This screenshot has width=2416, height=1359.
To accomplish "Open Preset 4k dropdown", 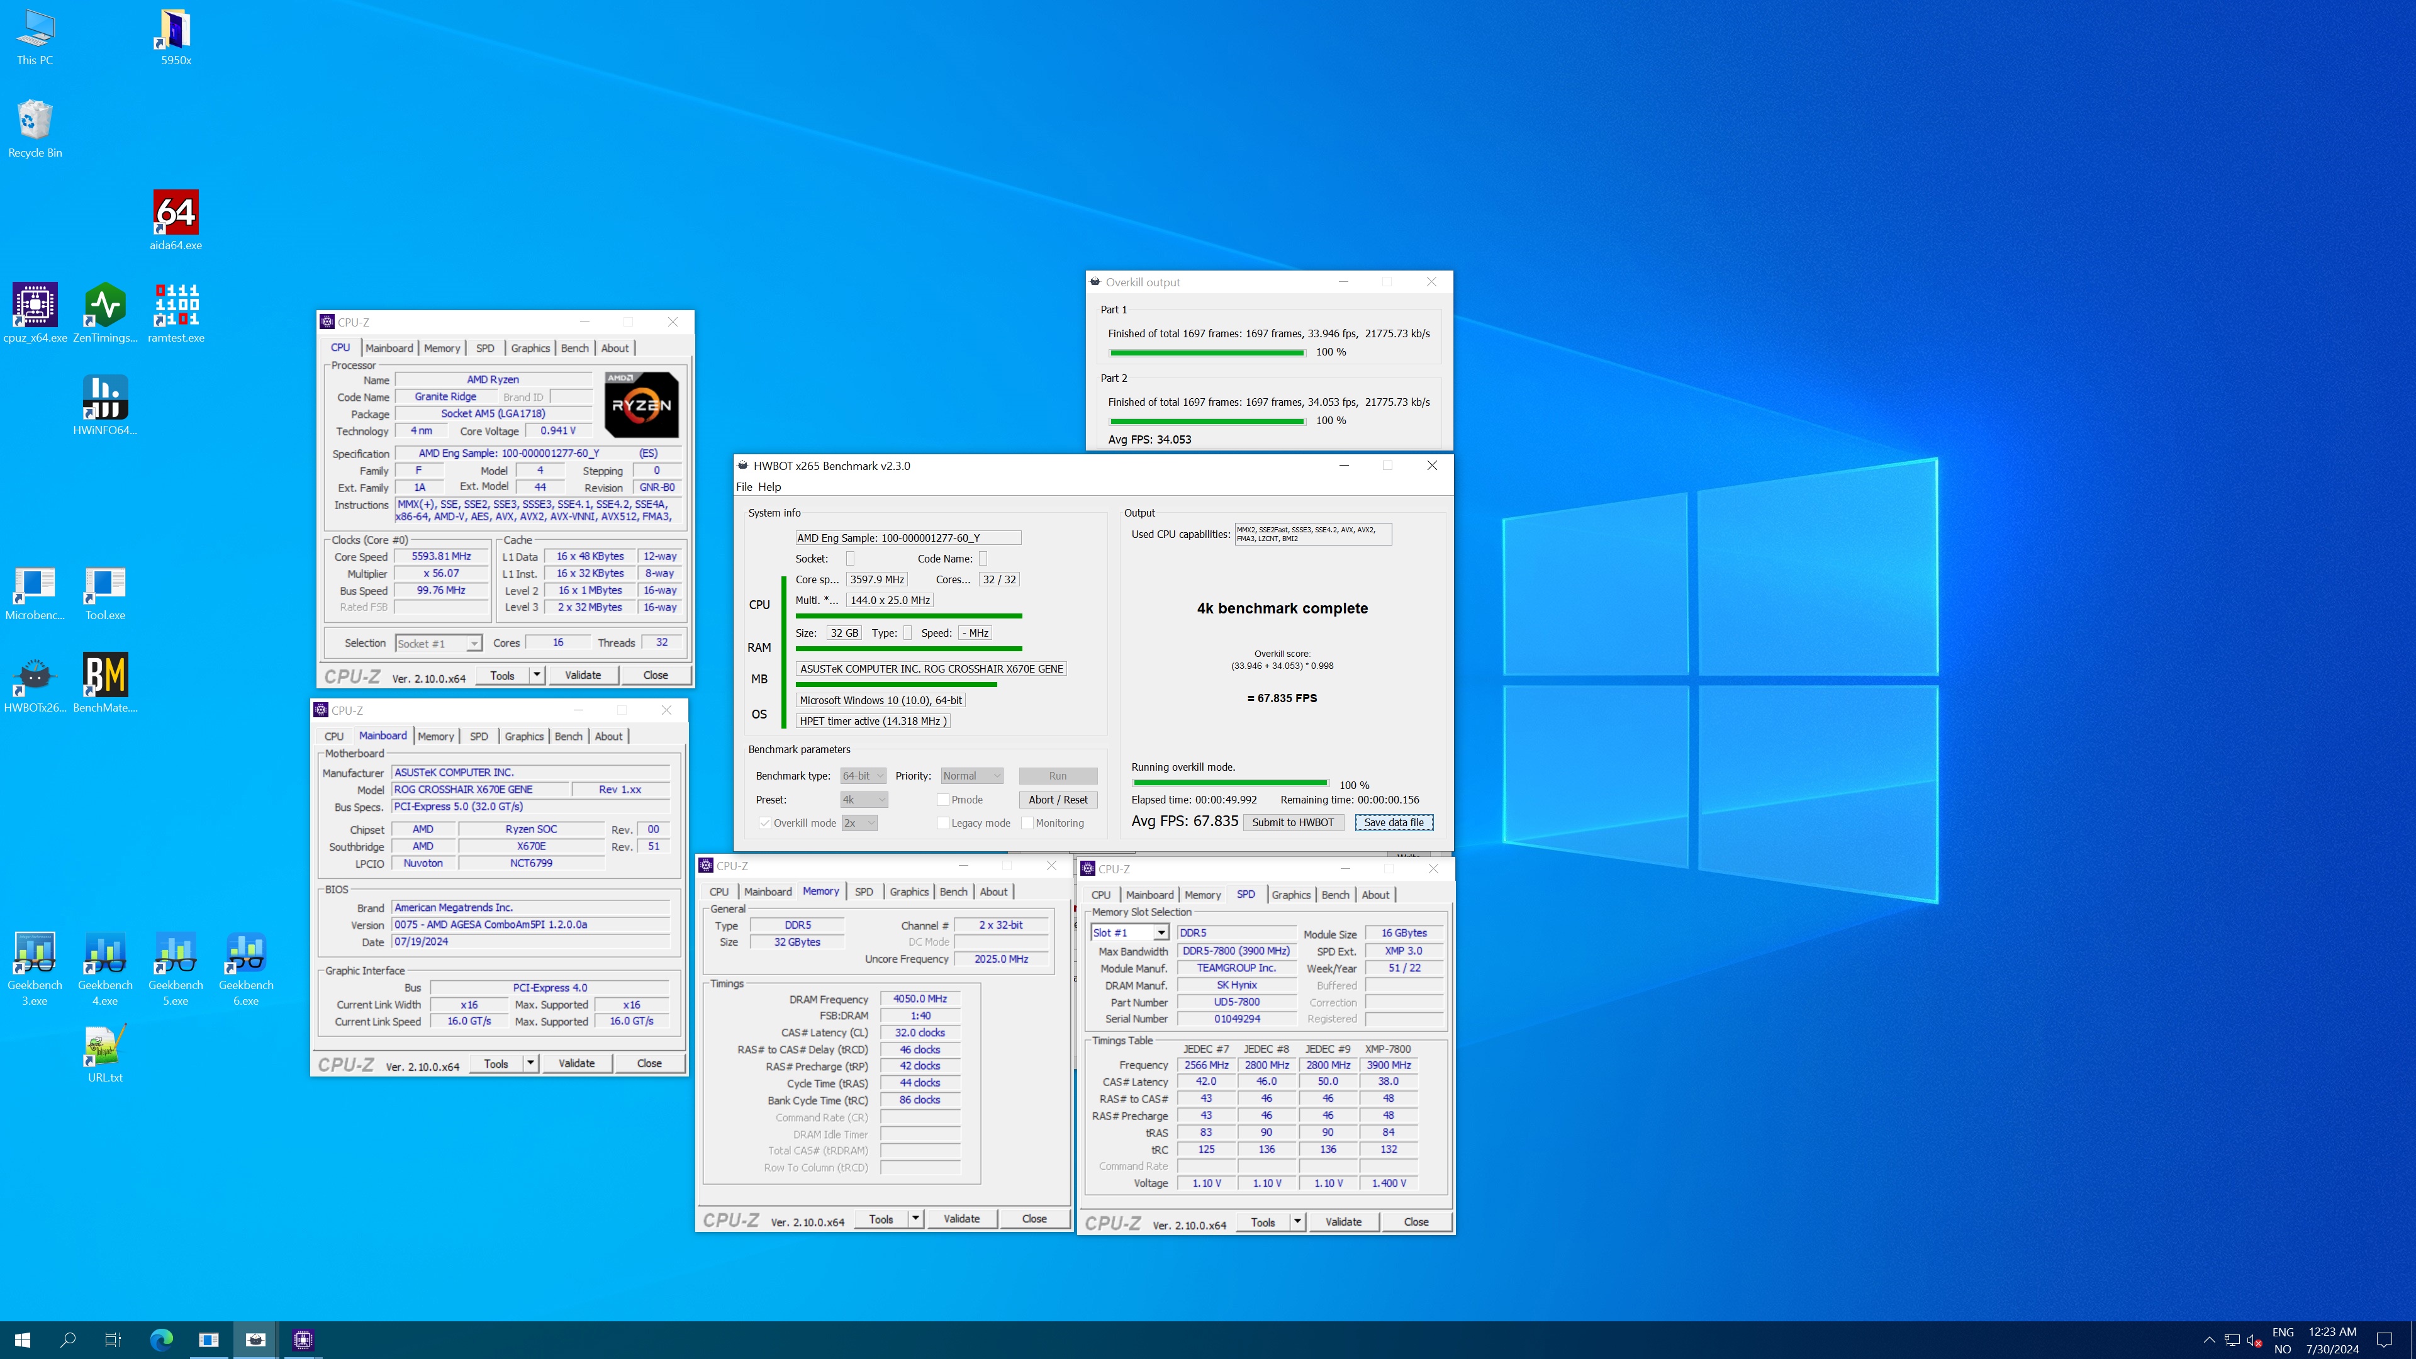I will pyautogui.click(x=863, y=799).
